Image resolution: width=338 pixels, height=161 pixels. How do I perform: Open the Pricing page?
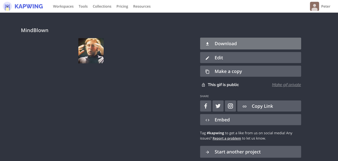click(122, 6)
